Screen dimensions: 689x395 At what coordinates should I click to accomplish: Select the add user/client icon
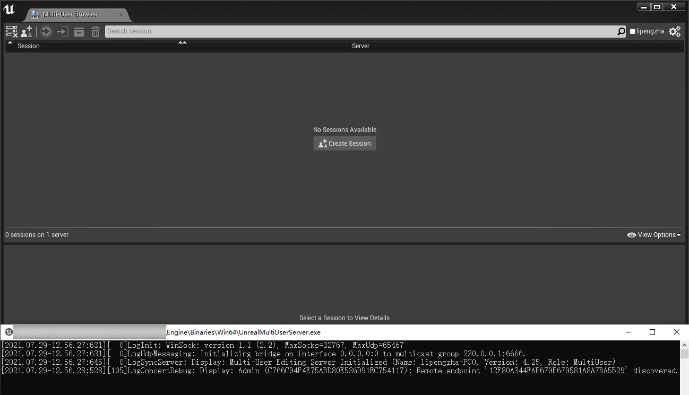click(x=25, y=31)
